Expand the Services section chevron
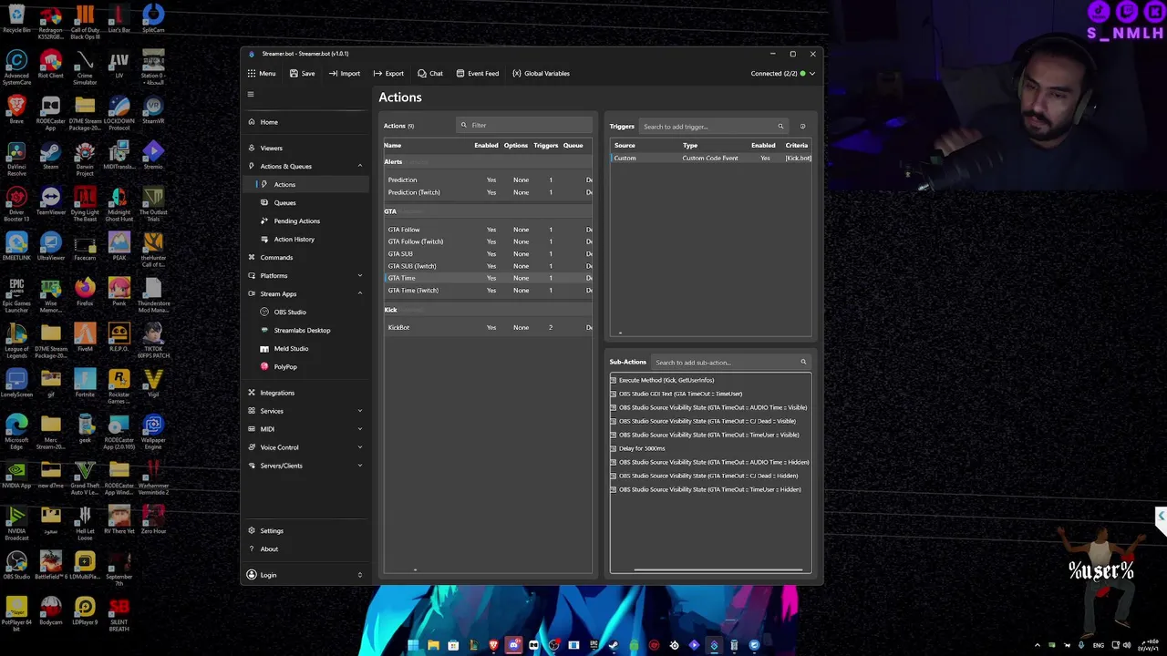 pyautogui.click(x=359, y=411)
